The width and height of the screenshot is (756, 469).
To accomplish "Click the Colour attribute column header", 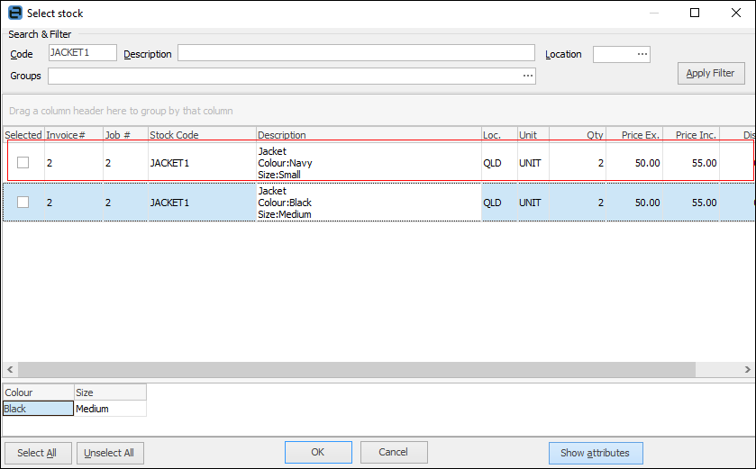I will pos(38,392).
